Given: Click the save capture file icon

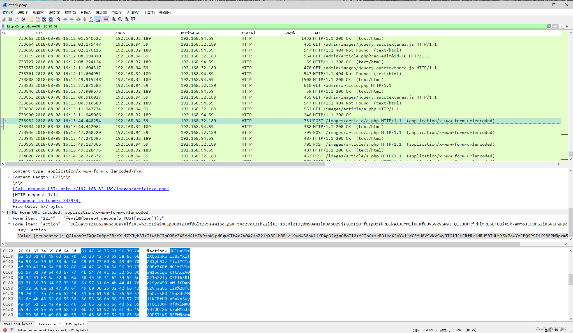Looking at the screenshot, I should click(x=38, y=19).
